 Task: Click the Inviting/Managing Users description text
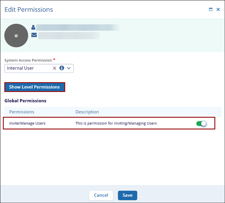pos(116,123)
